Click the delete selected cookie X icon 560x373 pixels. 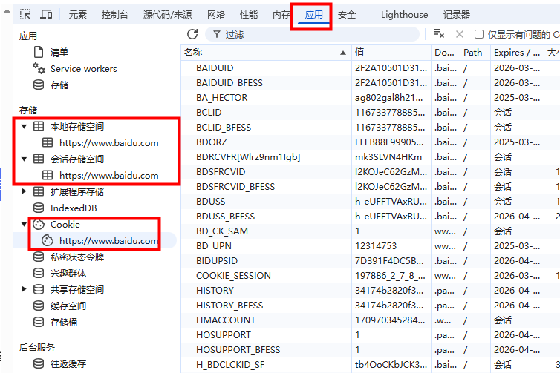(x=460, y=34)
